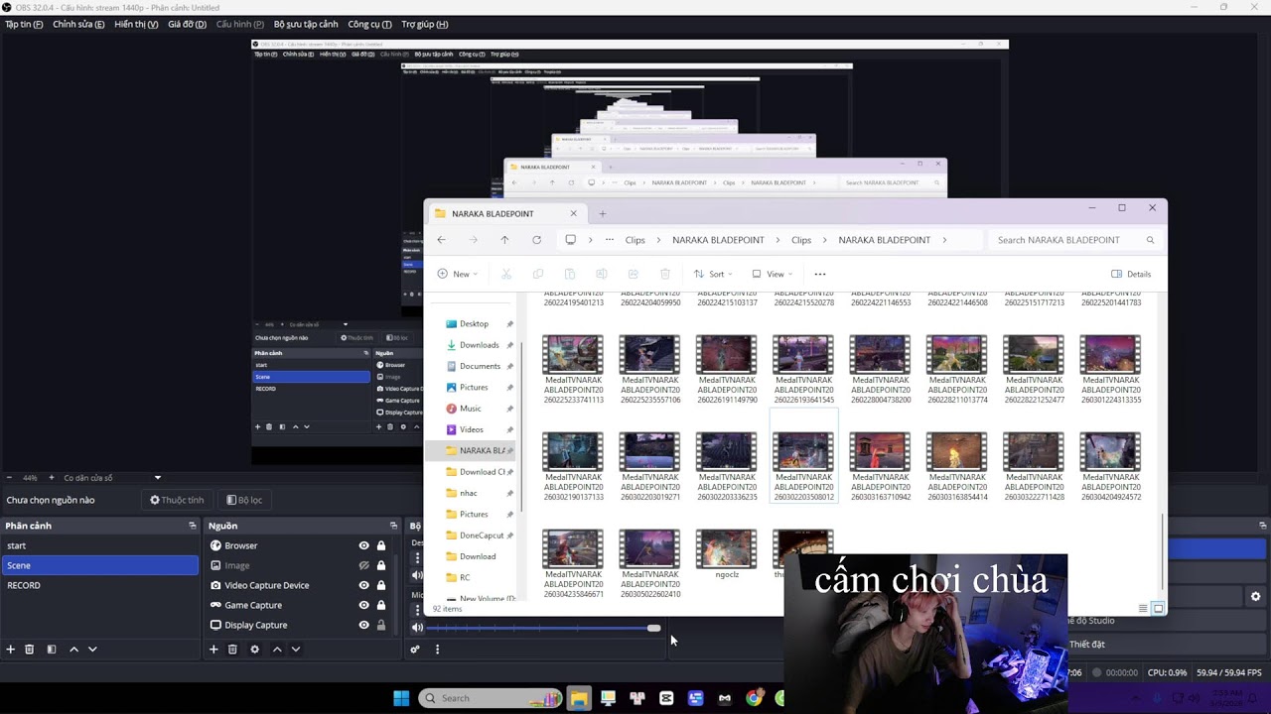This screenshot has width=1271, height=714.
Task: Expand the breadcrumb ellipsis for hidden path folders
Action: pos(609,240)
